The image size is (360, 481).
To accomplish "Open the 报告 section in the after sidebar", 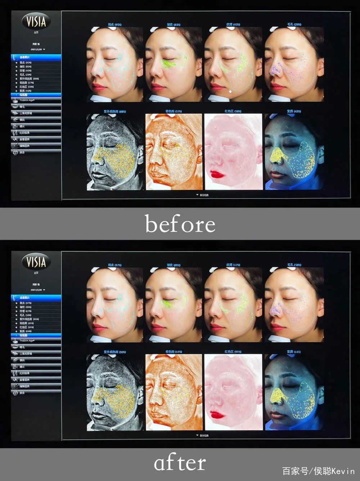I will (36, 393).
